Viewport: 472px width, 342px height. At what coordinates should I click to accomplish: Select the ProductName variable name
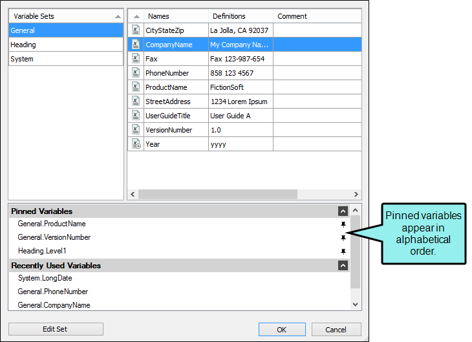pos(166,87)
